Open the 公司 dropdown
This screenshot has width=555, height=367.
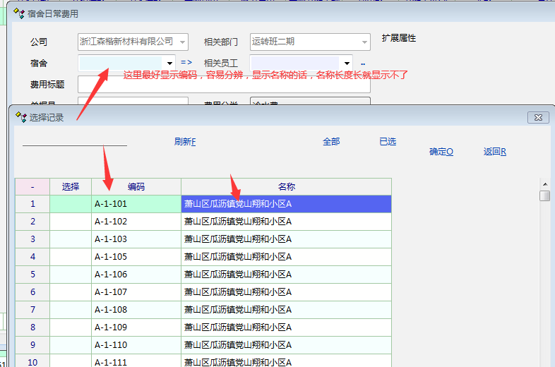183,42
